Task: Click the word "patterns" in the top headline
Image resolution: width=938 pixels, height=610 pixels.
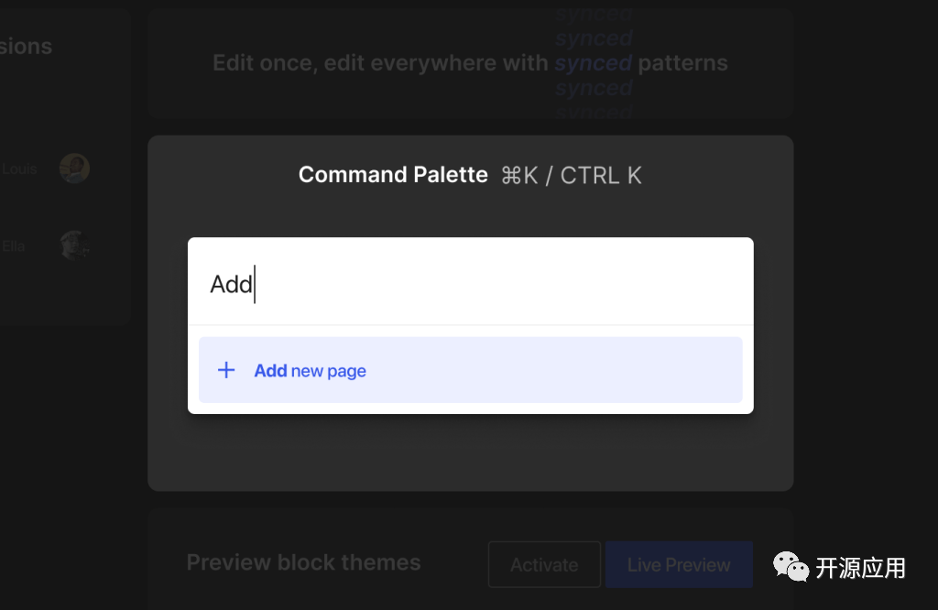Action: [682, 63]
